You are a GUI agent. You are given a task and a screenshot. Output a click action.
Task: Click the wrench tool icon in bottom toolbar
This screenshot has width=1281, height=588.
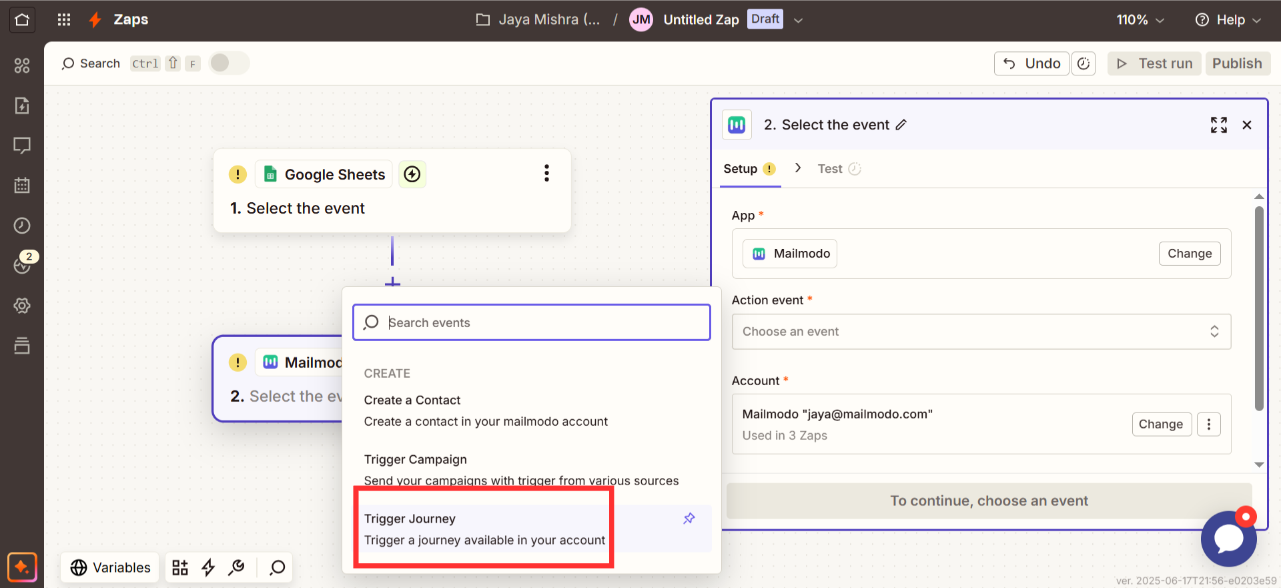pos(236,567)
